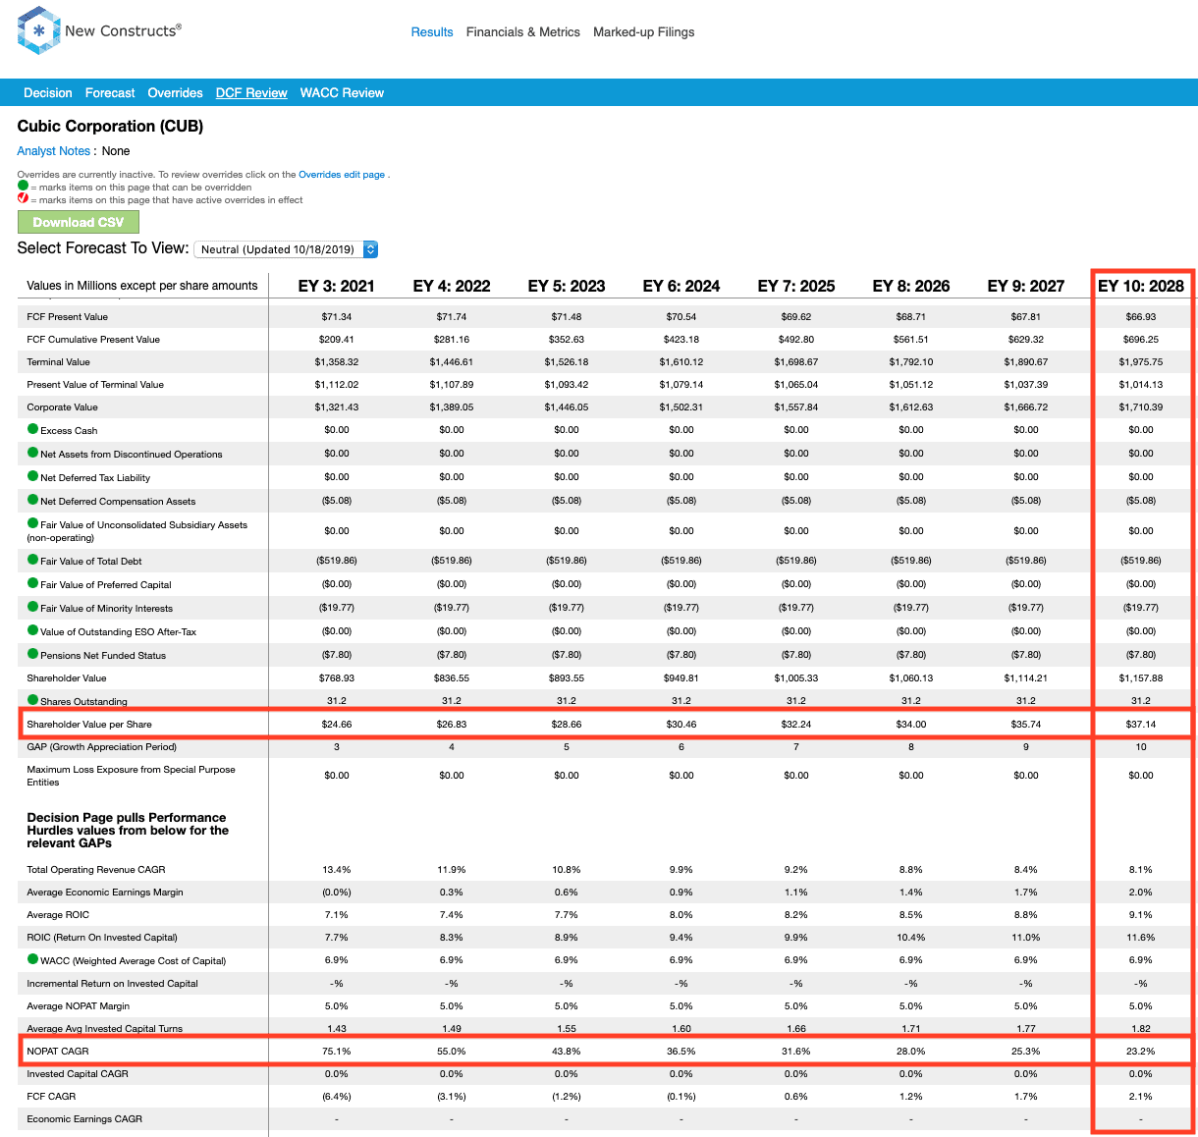
Task: Click the Terminal Value row label
Action: coord(58,361)
